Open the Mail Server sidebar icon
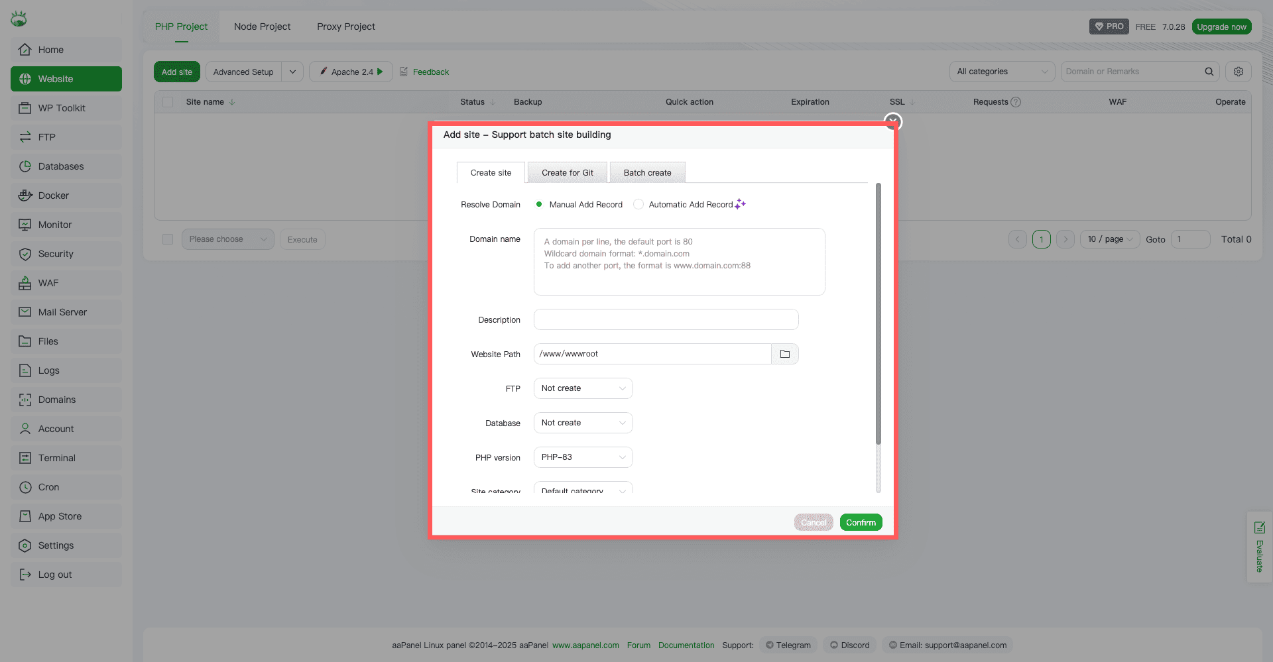The width and height of the screenshot is (1273, 662). pyautogui.click(x=25, y=312)
